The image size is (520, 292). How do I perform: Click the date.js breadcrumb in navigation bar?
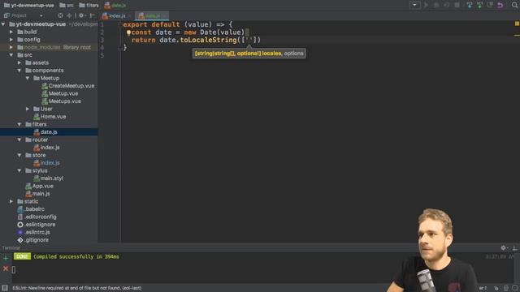pyautogui.click(x=115, y=5)
